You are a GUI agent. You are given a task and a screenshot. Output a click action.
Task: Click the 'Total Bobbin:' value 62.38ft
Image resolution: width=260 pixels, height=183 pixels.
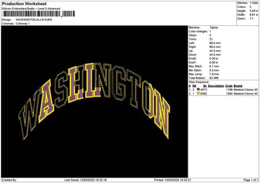coord(214,78)
